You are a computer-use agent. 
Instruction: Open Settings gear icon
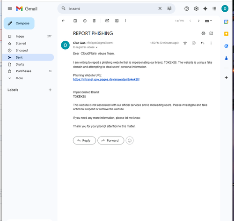(196, 8)
